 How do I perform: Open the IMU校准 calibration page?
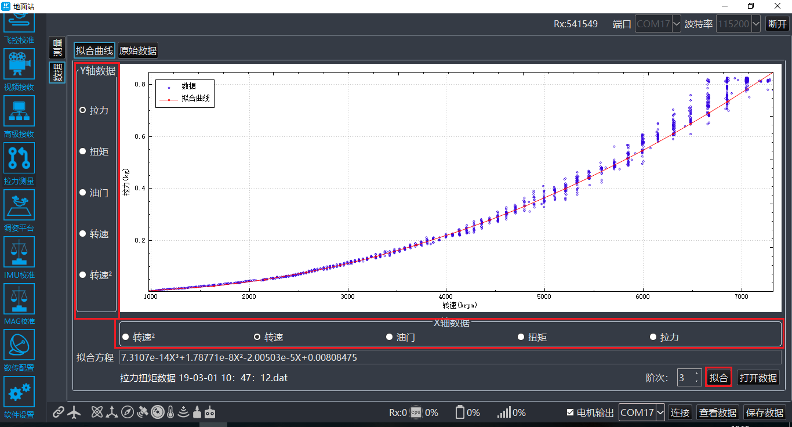(x=19, y=258)
